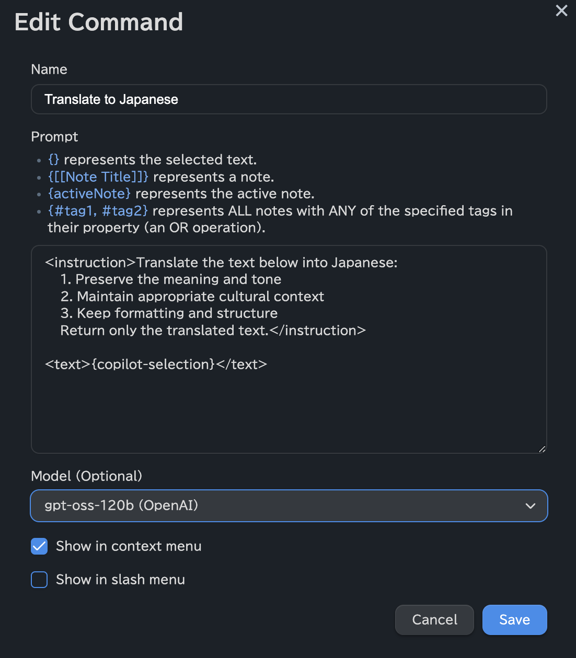Click the Show in context menu label
This screenshot has width=576, height=658.
(129, 546)
